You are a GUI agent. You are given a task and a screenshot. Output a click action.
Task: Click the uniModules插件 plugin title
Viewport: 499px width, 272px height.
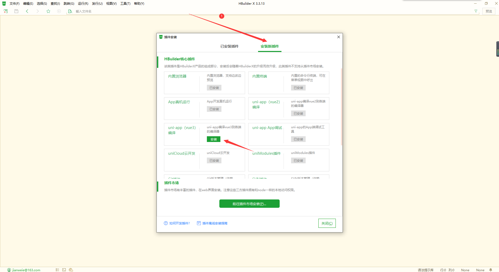coord(267,153)
